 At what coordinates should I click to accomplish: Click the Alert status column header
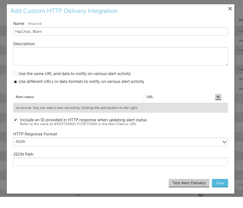[x=24, y=97]
